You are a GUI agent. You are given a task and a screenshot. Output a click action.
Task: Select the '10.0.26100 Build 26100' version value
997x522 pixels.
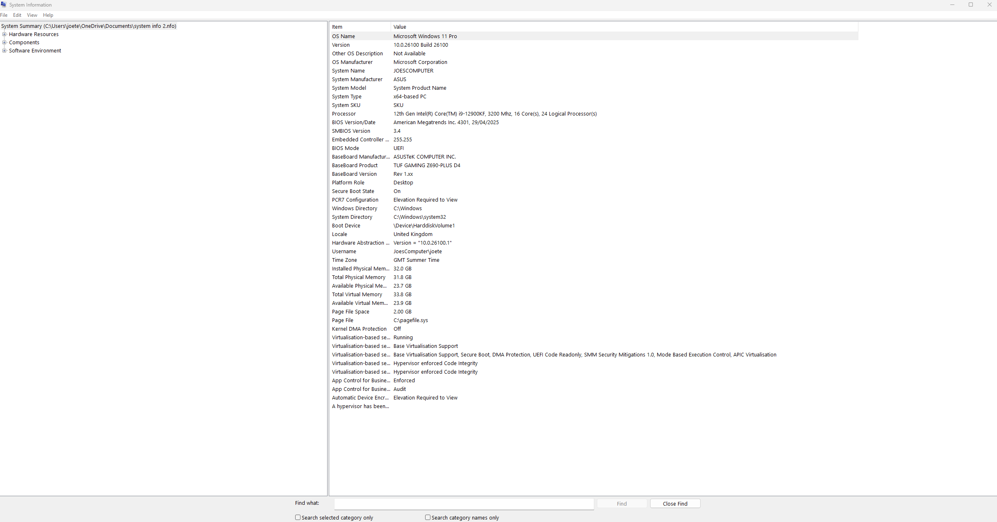click(421, 45)
